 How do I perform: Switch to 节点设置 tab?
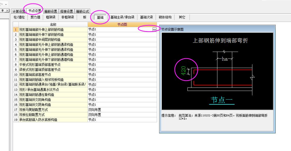coord(35,11)
